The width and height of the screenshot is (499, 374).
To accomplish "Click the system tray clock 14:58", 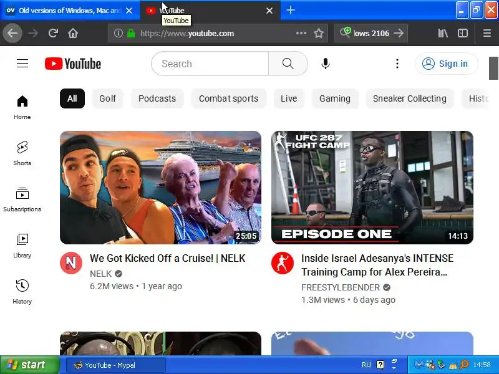I will coord(482,365).
